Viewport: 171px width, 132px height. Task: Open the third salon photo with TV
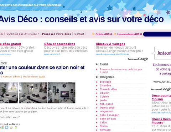[61, 93]
